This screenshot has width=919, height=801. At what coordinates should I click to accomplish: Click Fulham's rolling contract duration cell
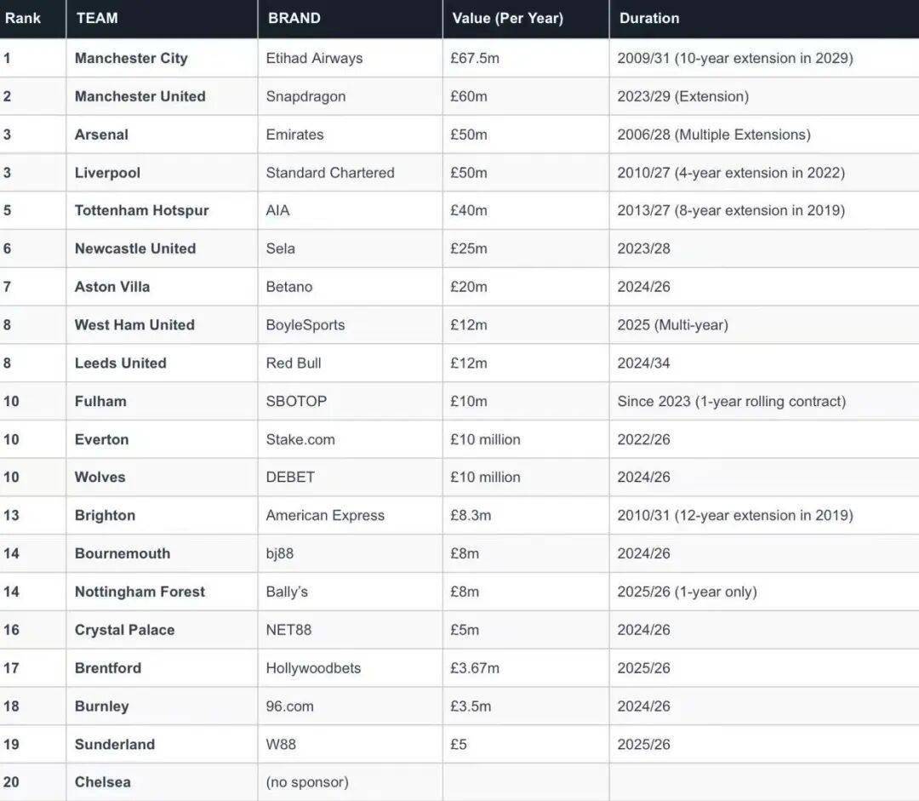[x=731, y=401]
